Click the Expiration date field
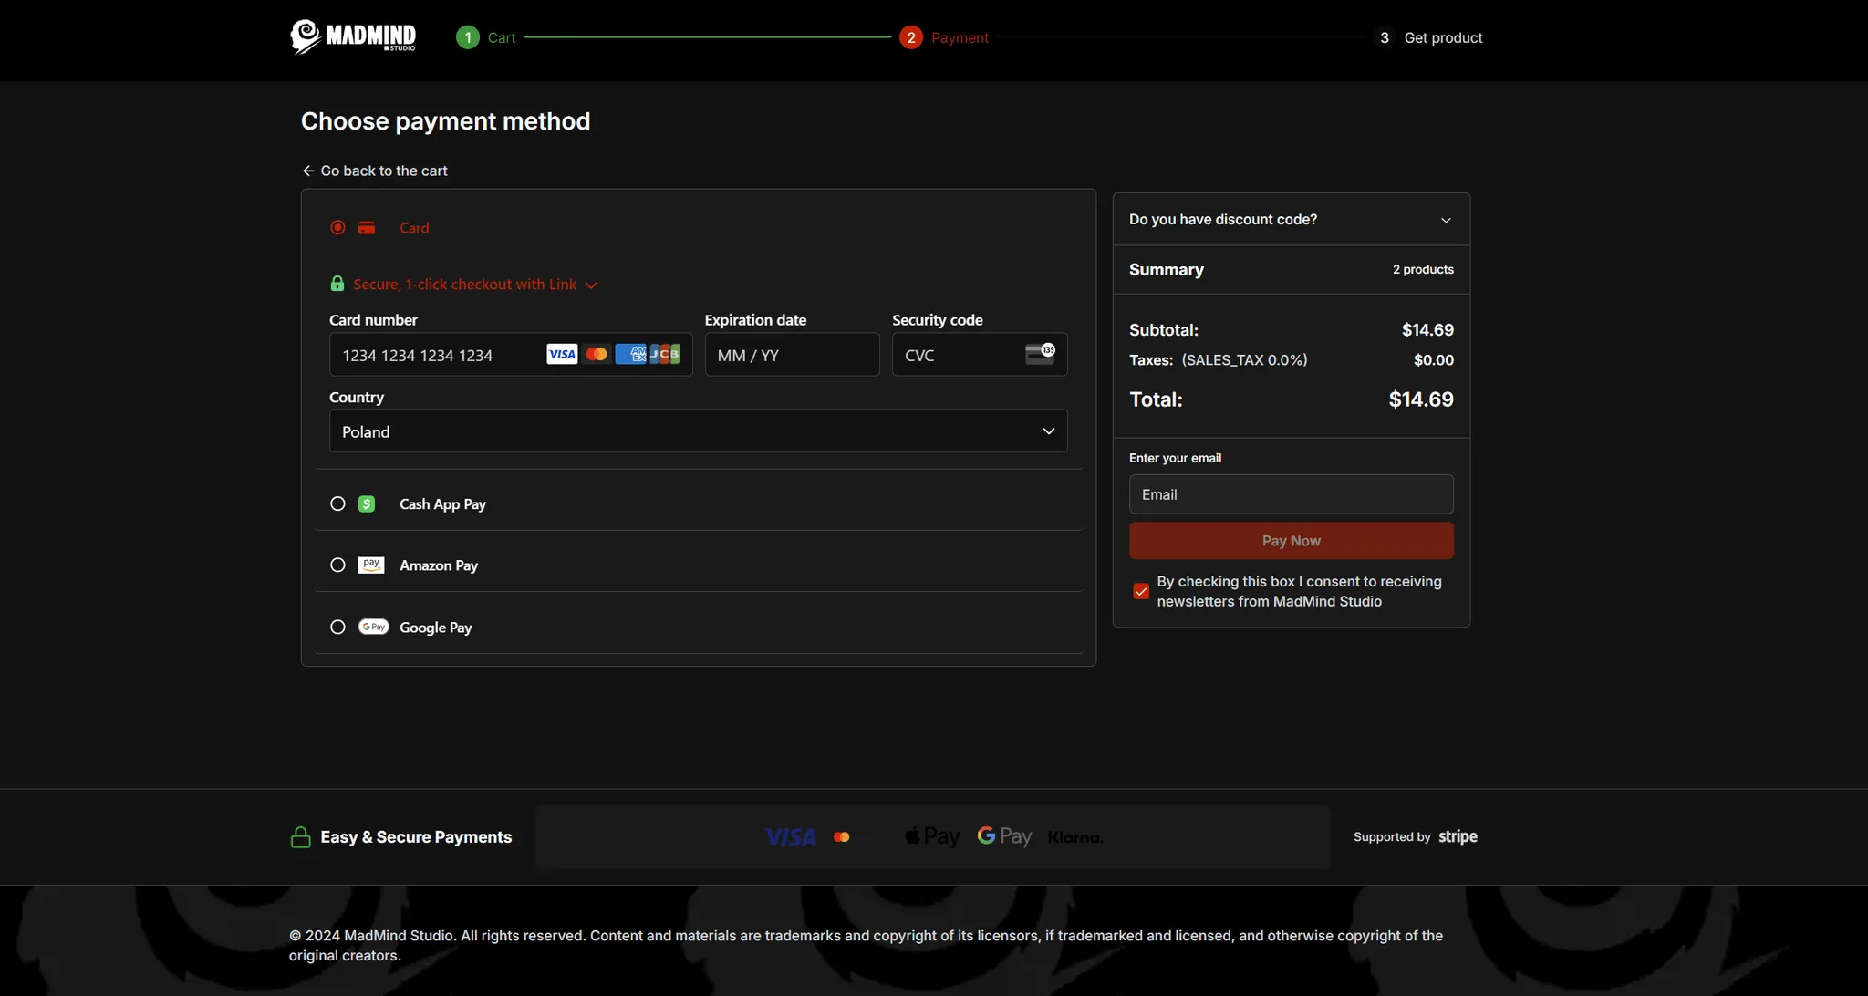The height and width of the screenshot is (996, 1868). [793, 355]
